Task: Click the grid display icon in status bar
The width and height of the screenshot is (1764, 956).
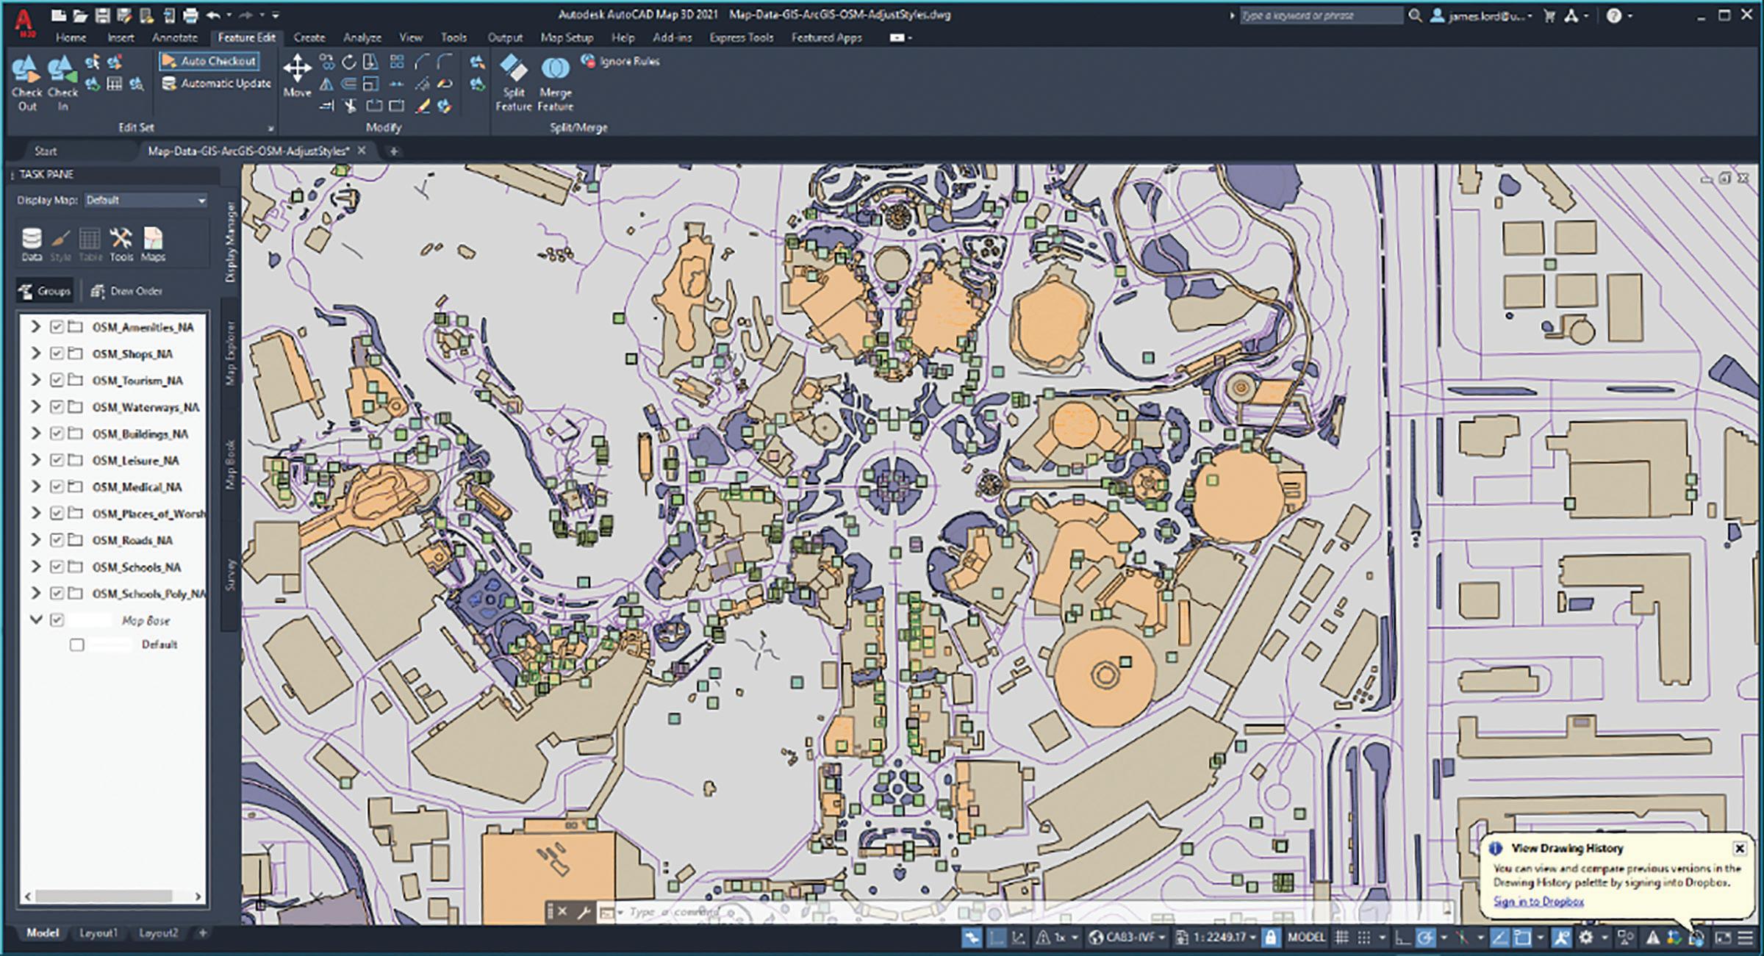Action: tap(1342, 937)
